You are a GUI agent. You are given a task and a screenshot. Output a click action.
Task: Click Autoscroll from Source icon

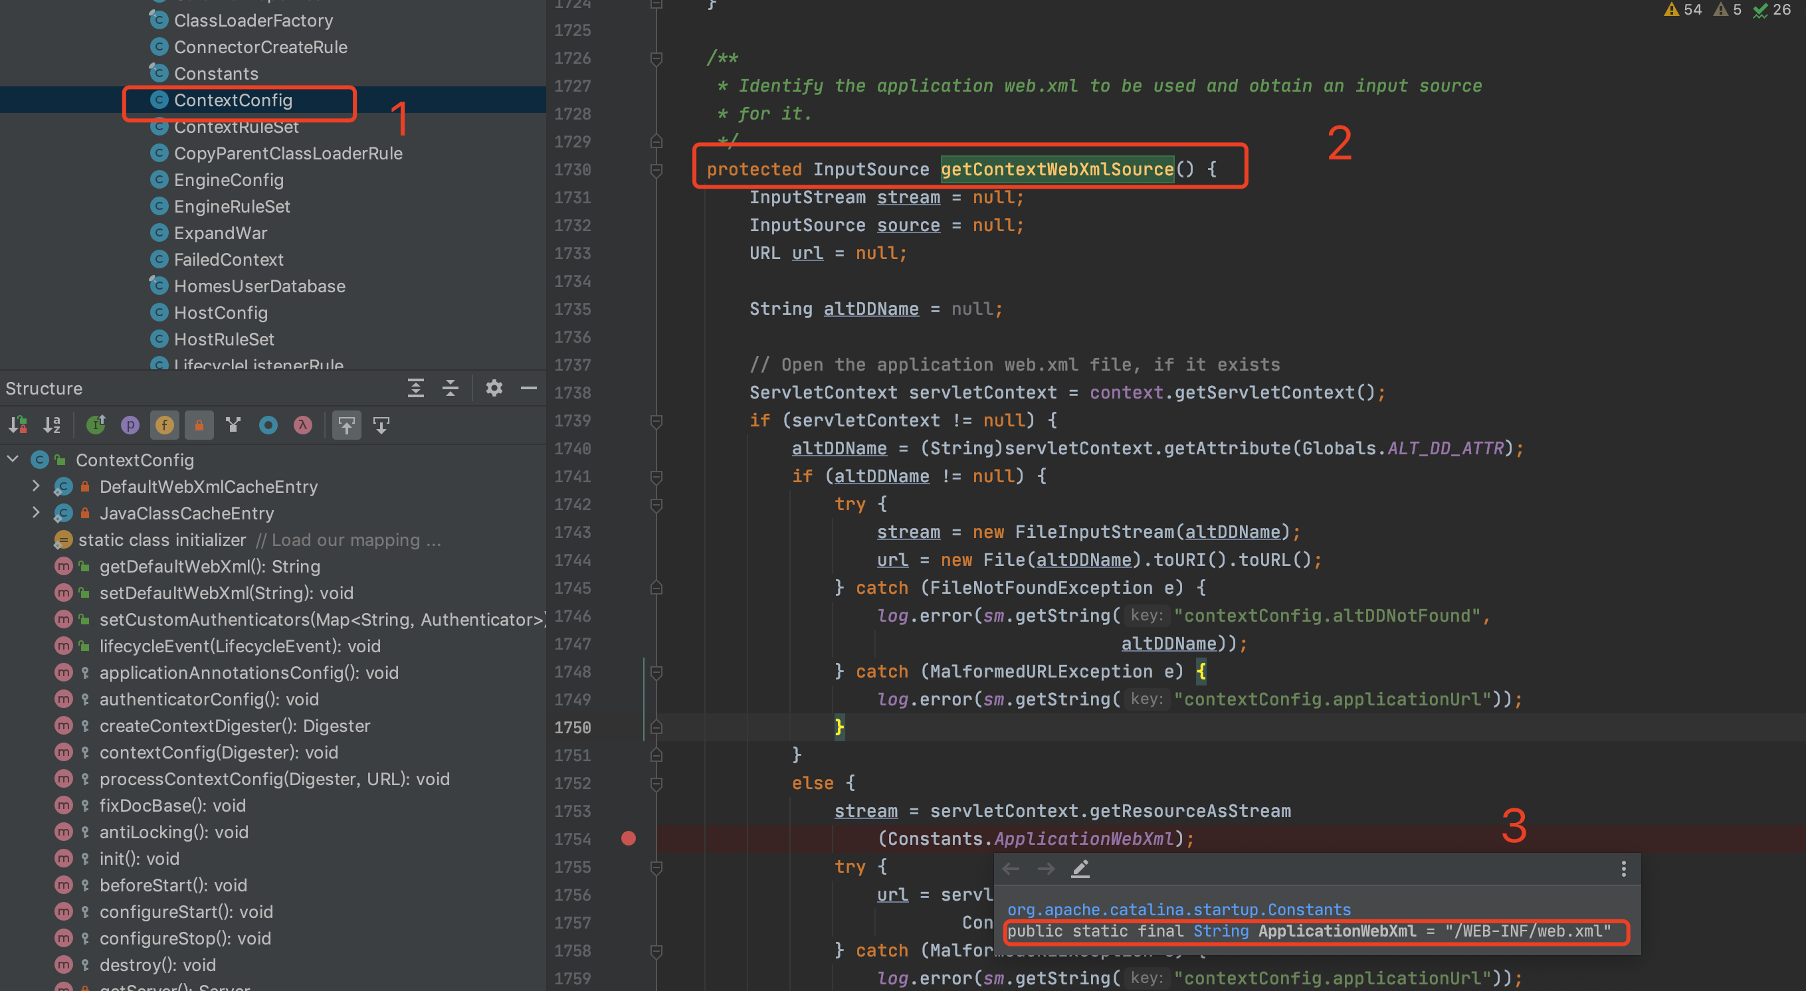tap(381, 424)
